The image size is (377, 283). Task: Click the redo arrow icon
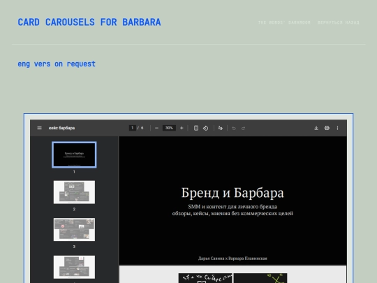click(x=243, y=128)
